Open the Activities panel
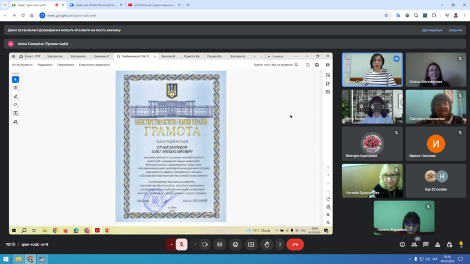The height and width of the screenshot is (264, 470). 438,244
